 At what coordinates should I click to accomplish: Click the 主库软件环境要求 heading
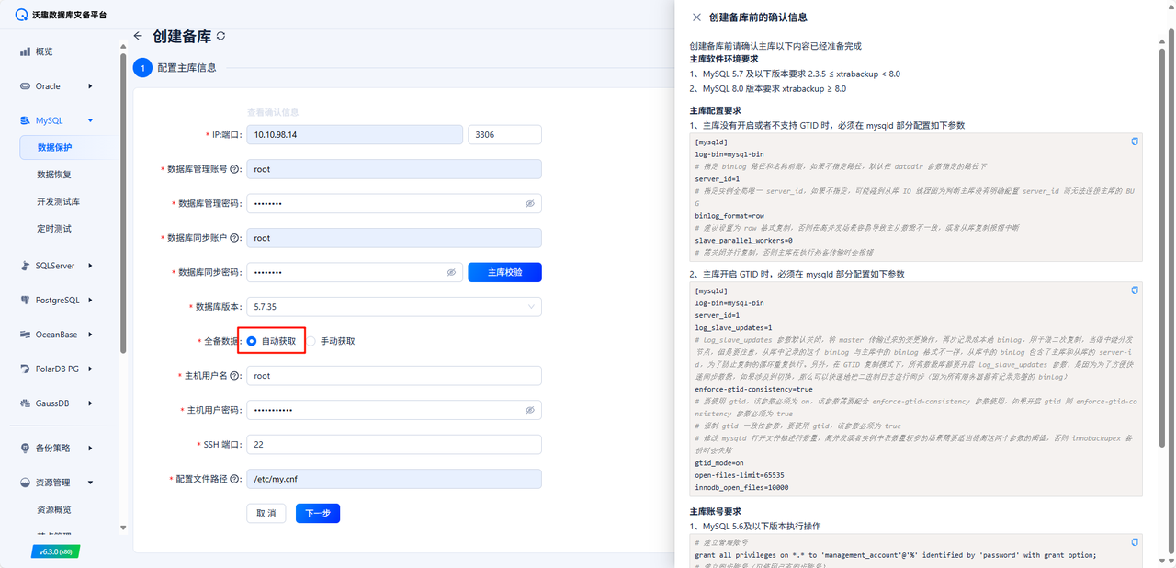pyautogui.click(x=724, y=59)
